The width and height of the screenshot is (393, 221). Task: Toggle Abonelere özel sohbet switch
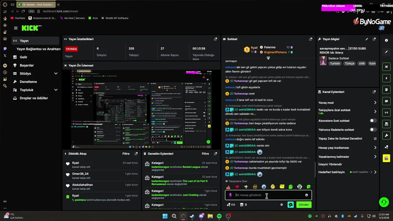point(373,121)
